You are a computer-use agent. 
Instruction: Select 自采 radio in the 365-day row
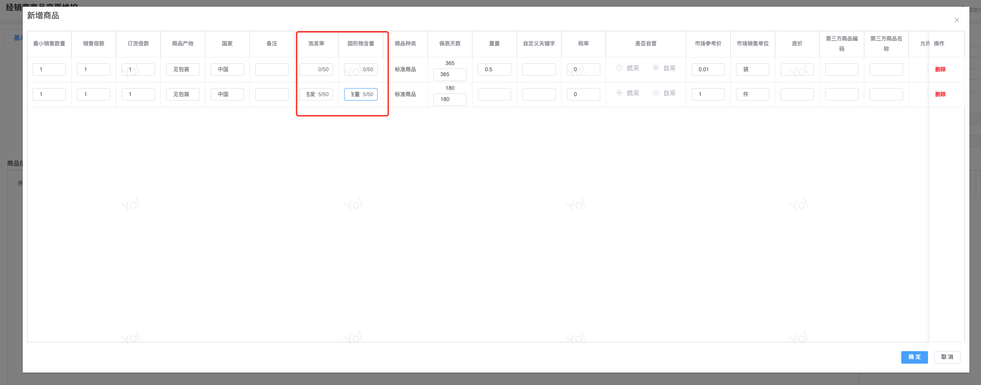(656, 68)
